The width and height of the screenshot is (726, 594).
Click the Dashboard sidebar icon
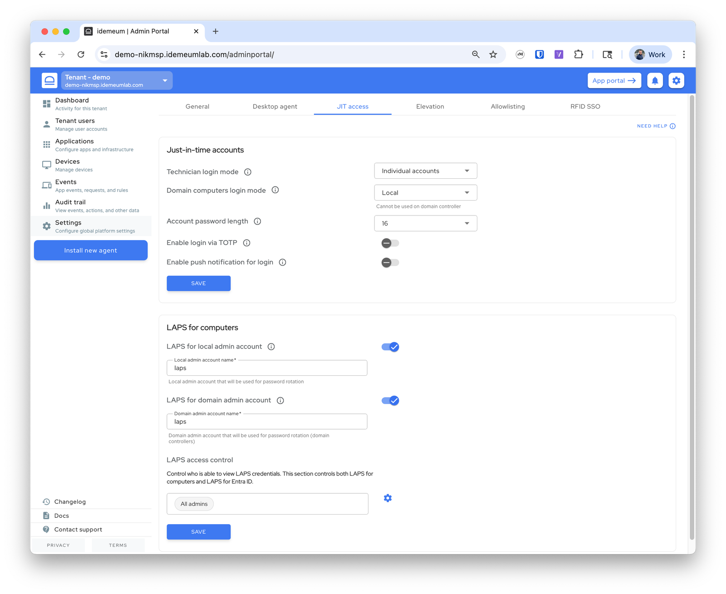pyautogui.click(x=46, y=104)
